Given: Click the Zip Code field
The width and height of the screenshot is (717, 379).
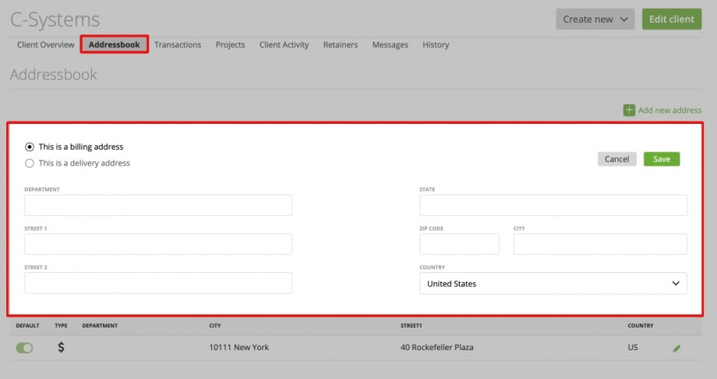Looking at the screenshot, I should click(x=459, y=244).
